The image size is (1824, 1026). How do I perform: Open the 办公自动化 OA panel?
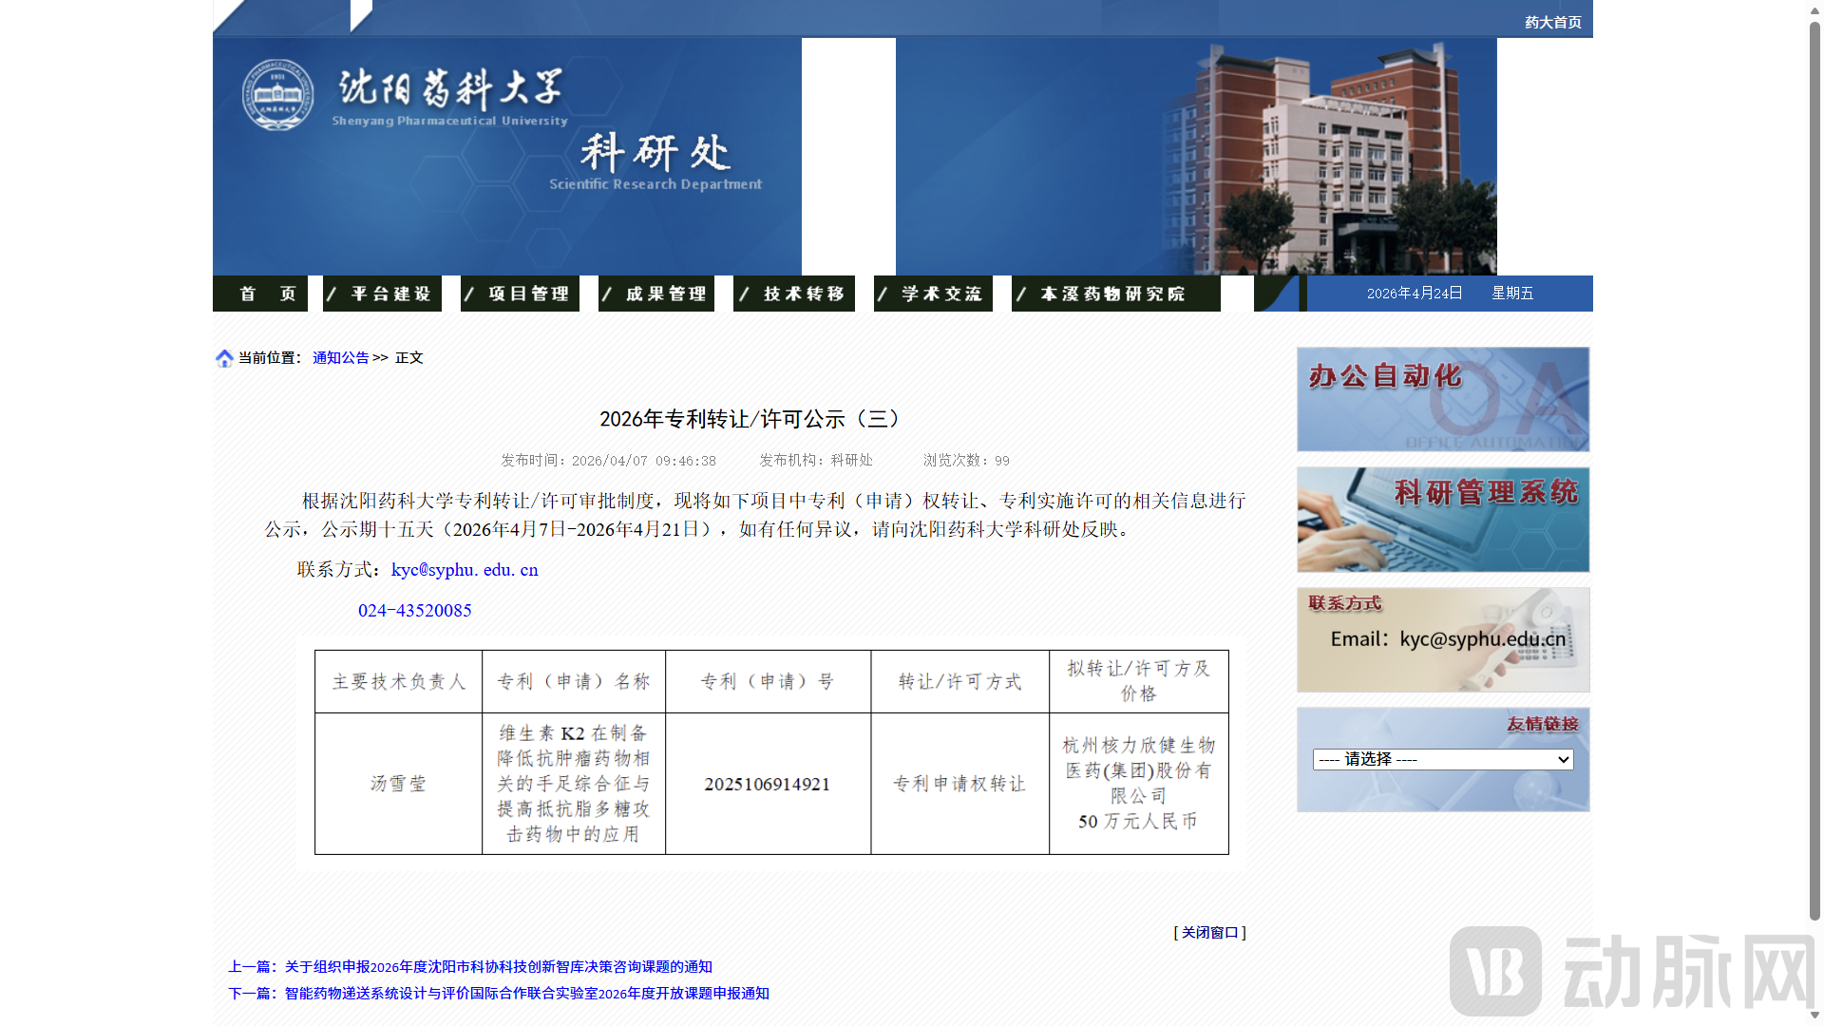pyautogui.click(x=1442, y=399)
